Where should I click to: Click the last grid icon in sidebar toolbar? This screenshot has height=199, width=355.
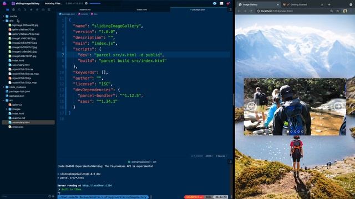pyautogui.click(x=49, y=10)
